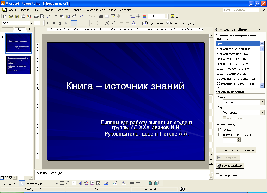267x193 pixels.
Task: Open the Показ слайдов menu
Action: click(95, 10)
